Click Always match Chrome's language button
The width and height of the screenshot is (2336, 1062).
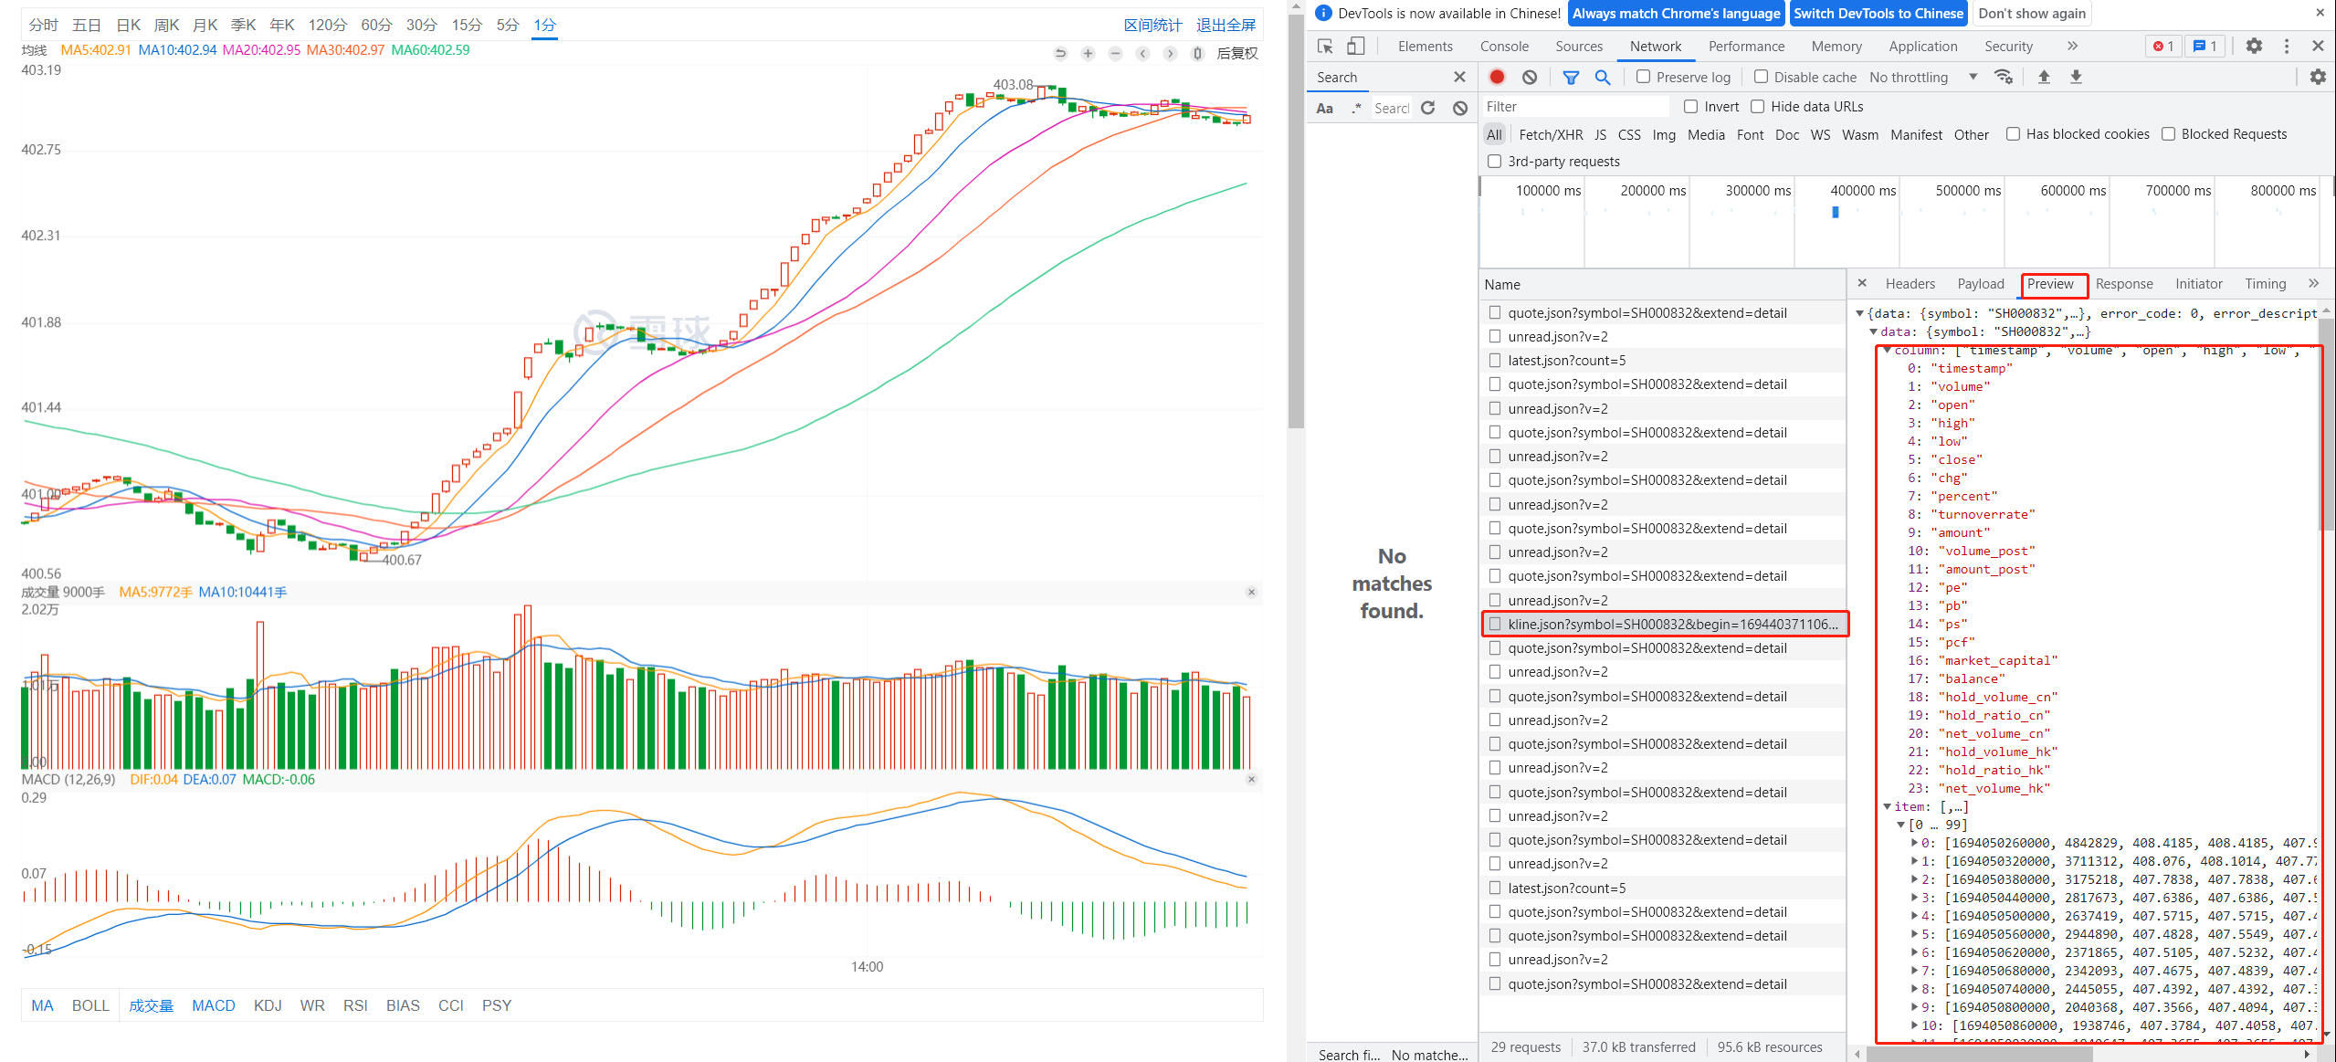(1676, 13)
